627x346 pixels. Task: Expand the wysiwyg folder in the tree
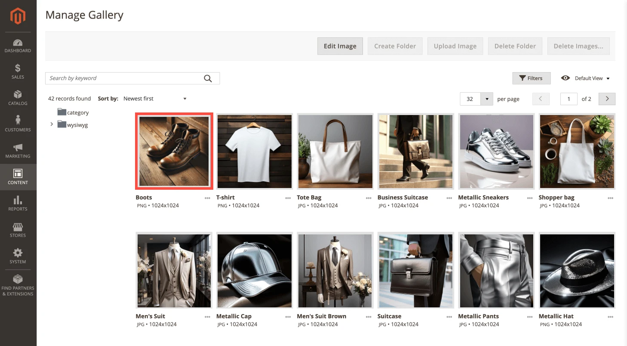(x=52, y=124)
